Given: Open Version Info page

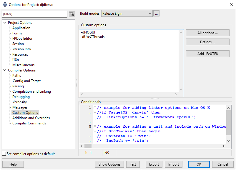Looking at the screenshot, I should pos(22,49).
